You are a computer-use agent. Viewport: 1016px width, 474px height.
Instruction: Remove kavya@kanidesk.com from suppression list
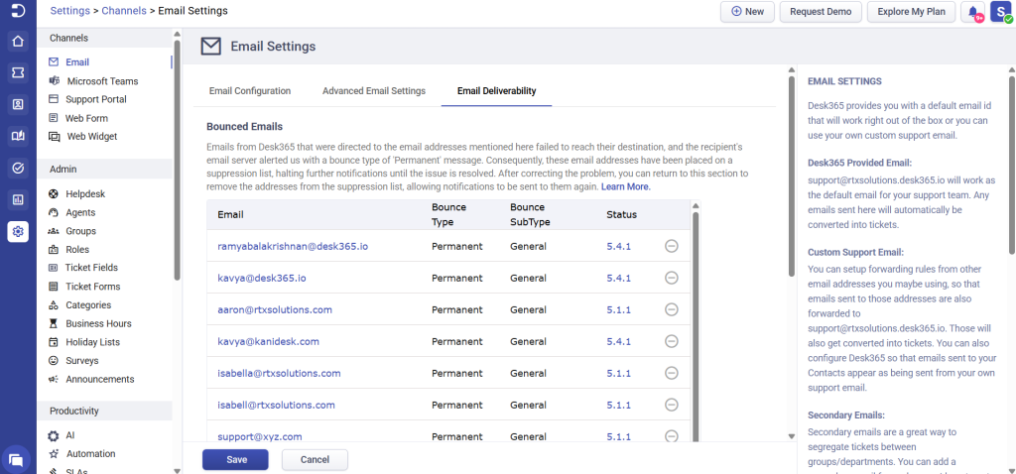click(x=672, y=341)
